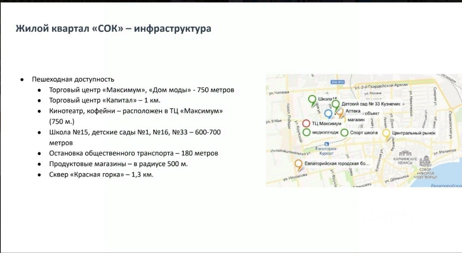Click the «ул. 9 Мая» street label

click(274, 121)
